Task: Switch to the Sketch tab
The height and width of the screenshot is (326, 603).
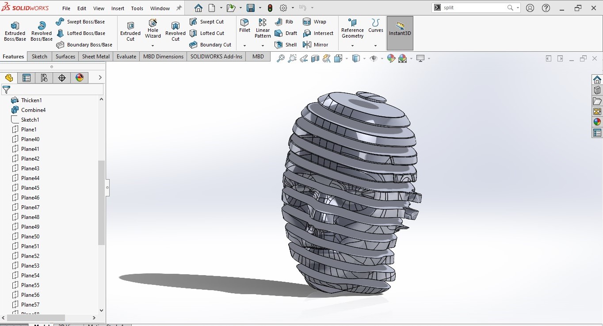Action: click(39, 57)
